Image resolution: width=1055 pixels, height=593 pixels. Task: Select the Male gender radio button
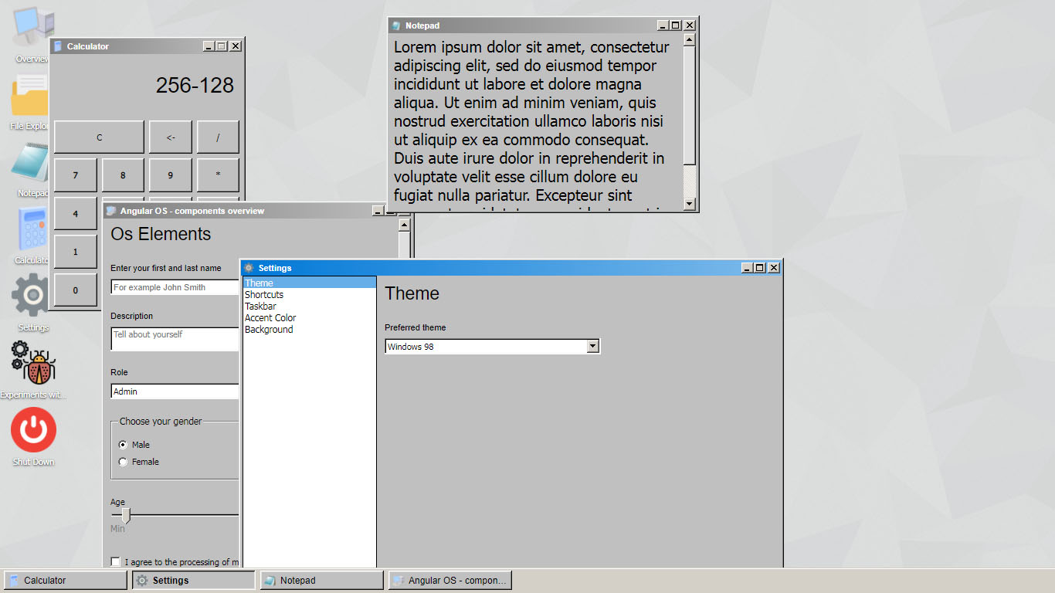(122, 444)
